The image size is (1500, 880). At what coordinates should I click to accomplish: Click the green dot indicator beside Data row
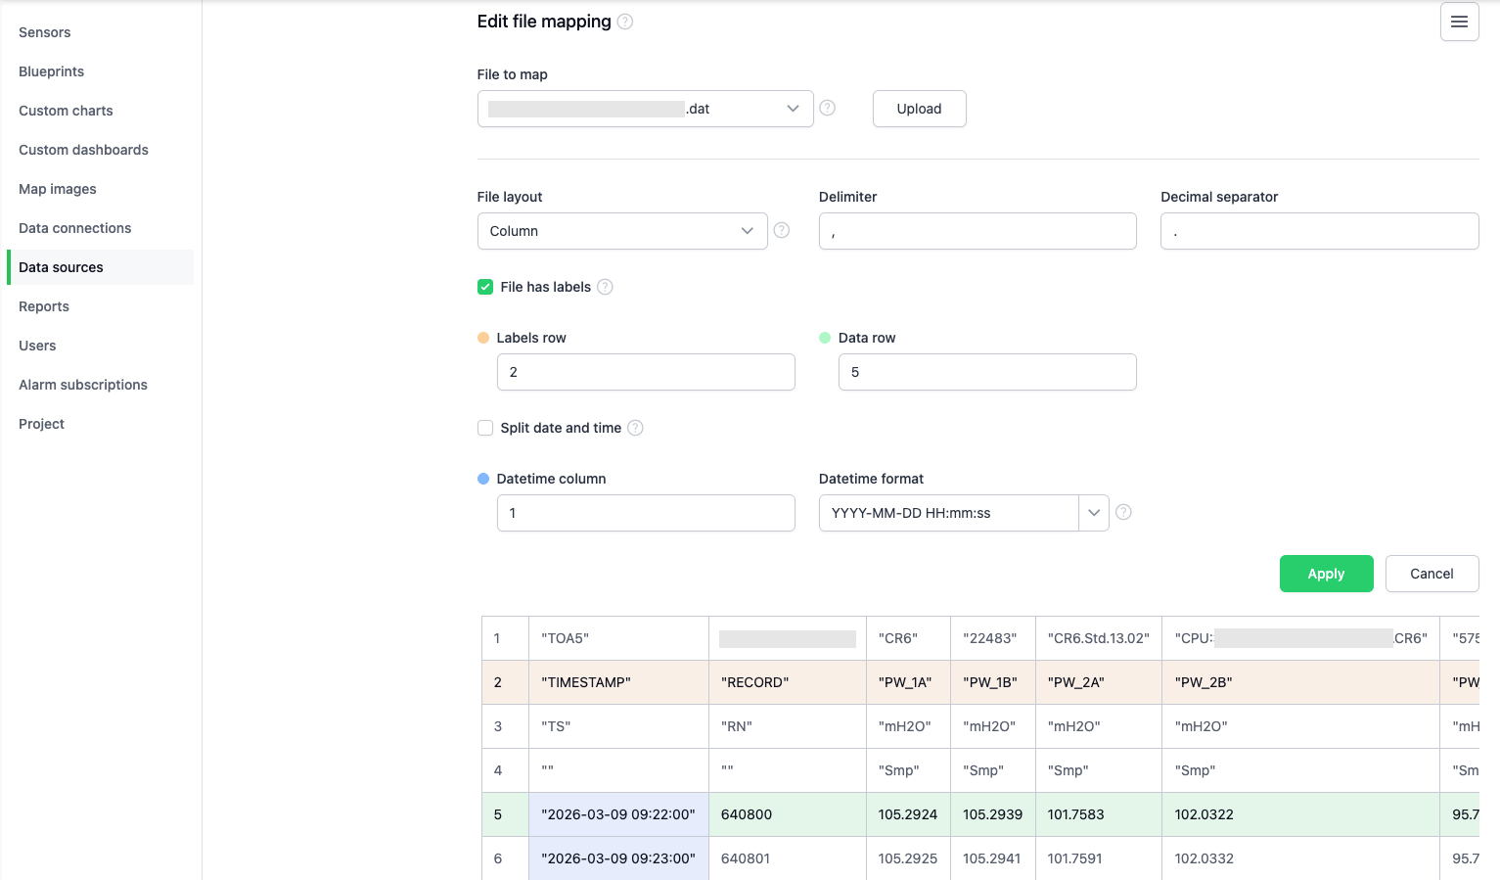pos(825,337)
